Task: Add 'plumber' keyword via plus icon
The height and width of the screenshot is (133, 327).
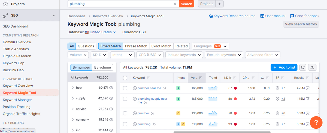Action: pyautogui.click(x=135, y=113)
